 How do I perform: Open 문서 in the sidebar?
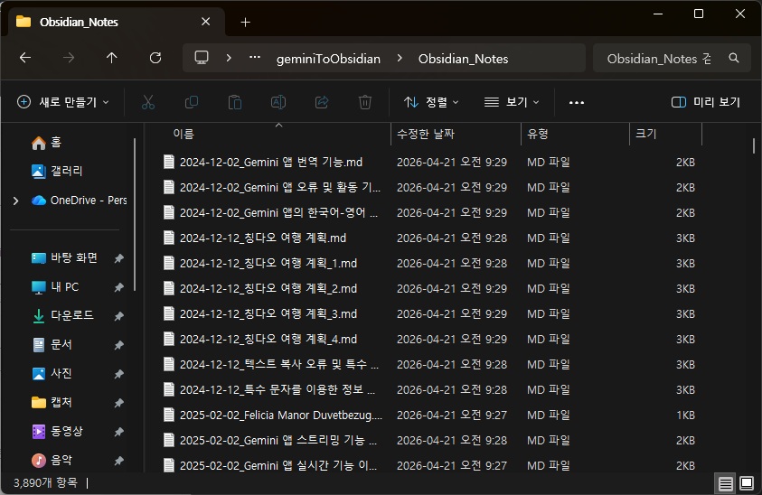pyautogui.click(x=52, y=344)
